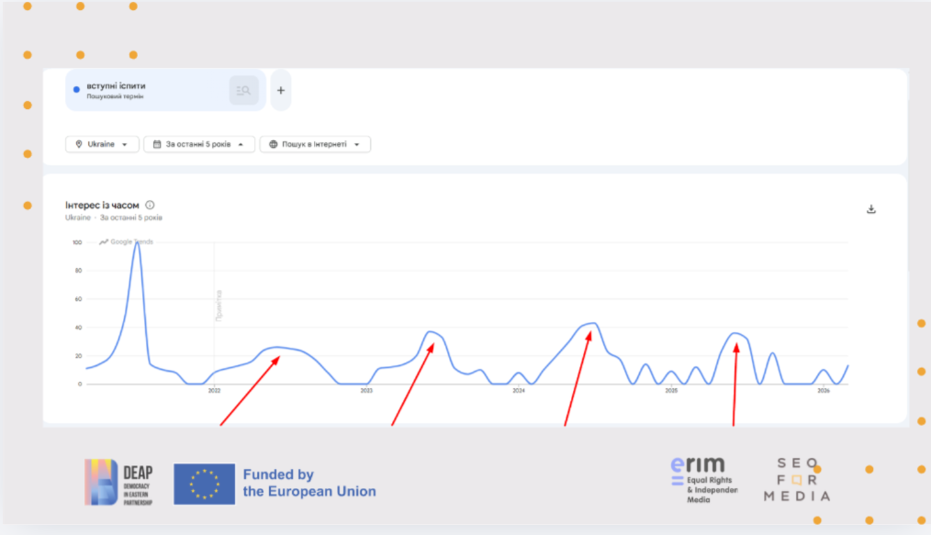
Task: Click the search icon inside the term chip
Action: (243, 90)
